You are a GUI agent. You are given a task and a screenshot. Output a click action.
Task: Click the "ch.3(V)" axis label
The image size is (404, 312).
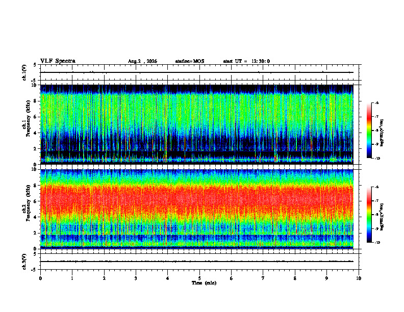click(x=24, y=262)
